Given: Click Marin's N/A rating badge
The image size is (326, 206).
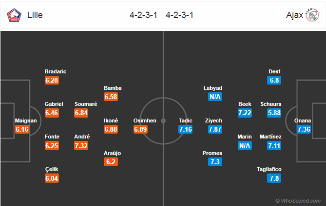Looking at the screenshot, I should pyautogui.click(x=245, y=146).
